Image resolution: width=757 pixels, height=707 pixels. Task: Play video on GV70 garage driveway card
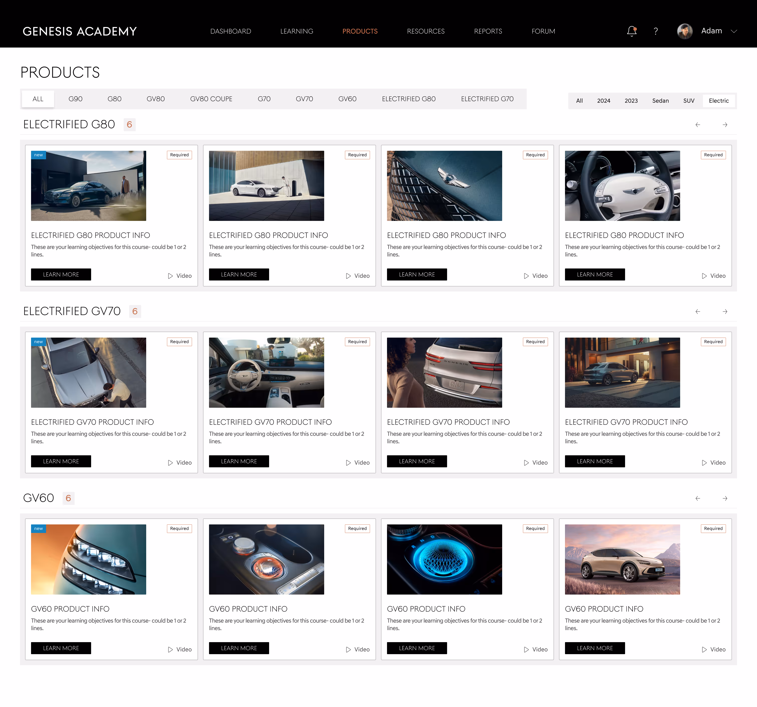click(x=714, y=463)
